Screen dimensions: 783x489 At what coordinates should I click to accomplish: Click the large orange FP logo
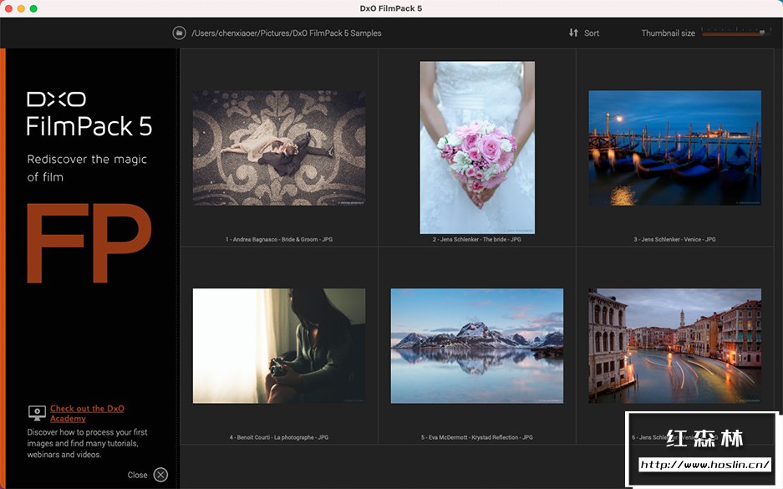click(89, 243)
